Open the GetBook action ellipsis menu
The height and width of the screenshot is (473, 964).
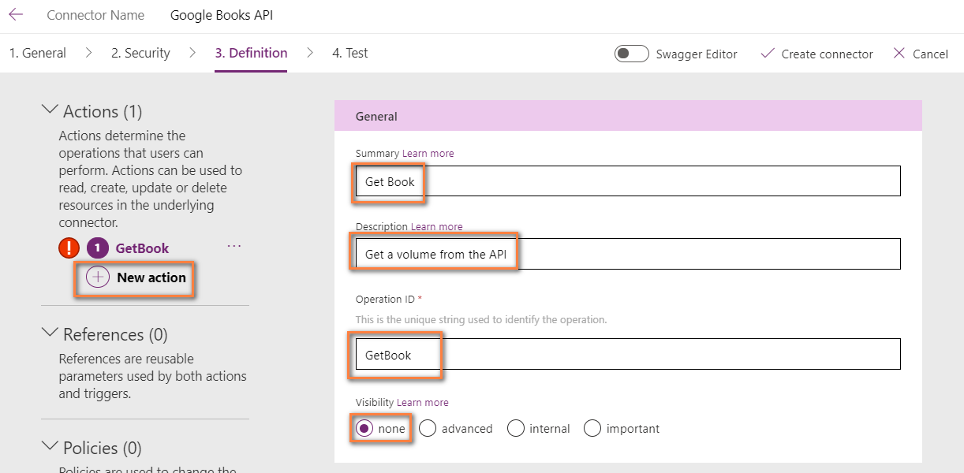tap(234, 246)
